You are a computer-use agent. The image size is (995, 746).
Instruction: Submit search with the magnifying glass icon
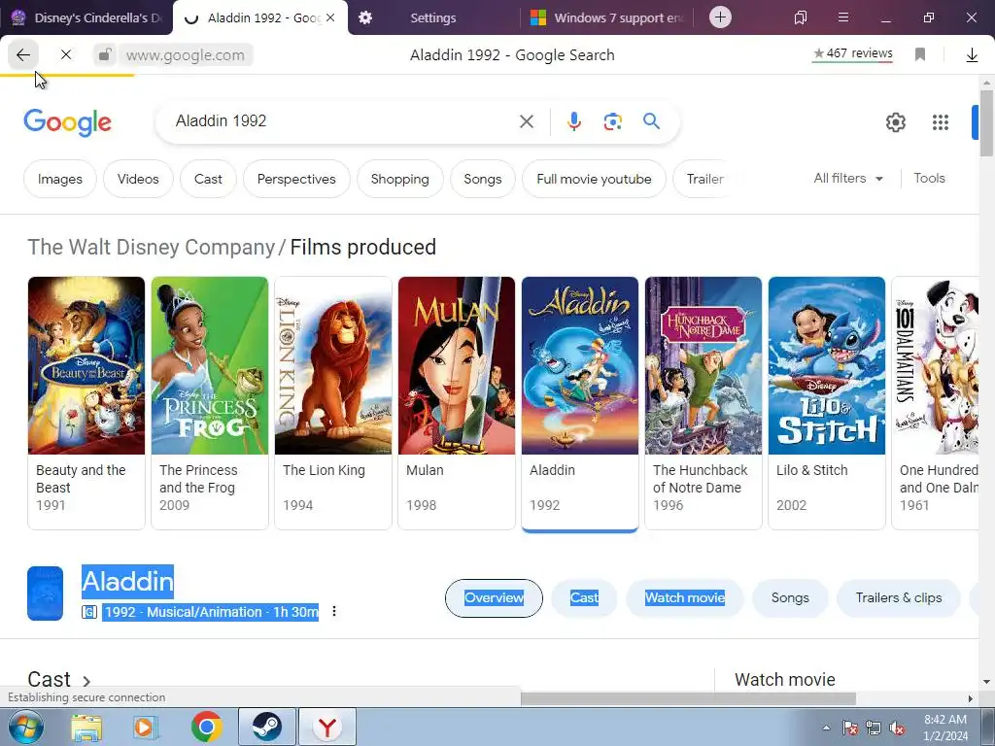coord(651,120)
